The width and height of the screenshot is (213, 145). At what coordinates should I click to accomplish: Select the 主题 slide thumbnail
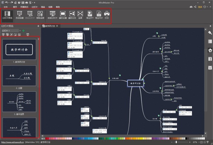[20, 75]
